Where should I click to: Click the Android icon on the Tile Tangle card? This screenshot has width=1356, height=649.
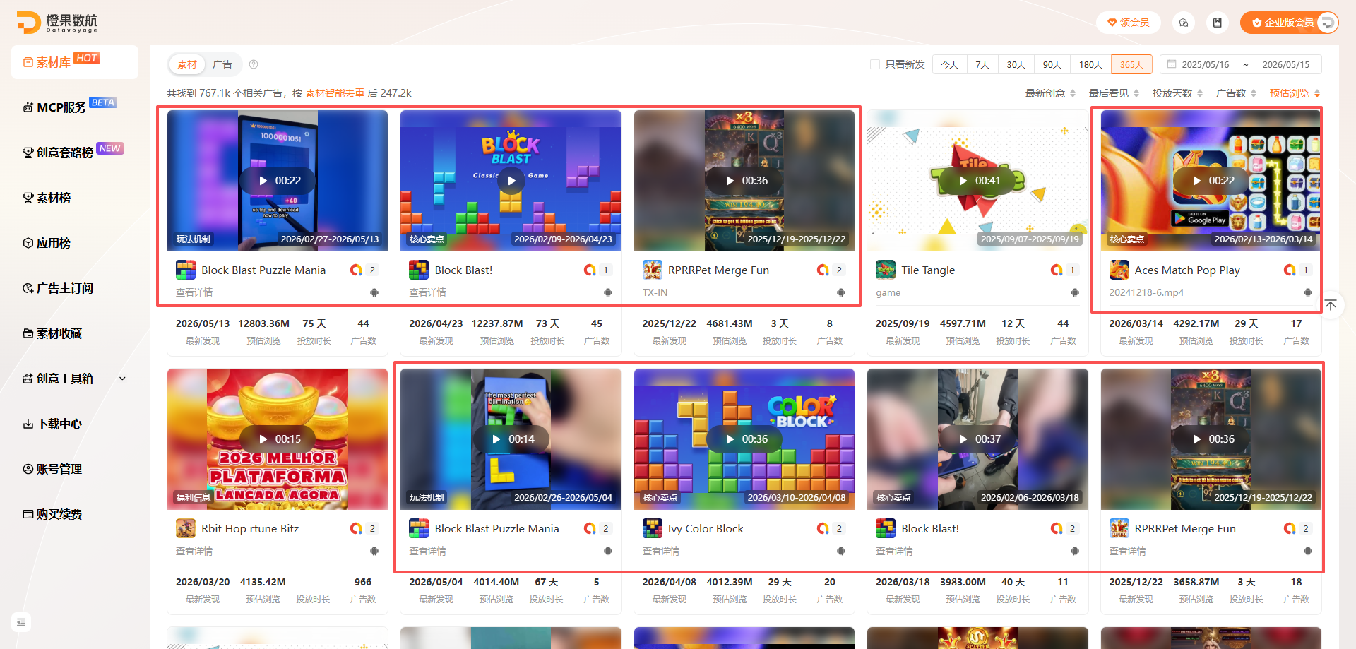(1074, 292)
